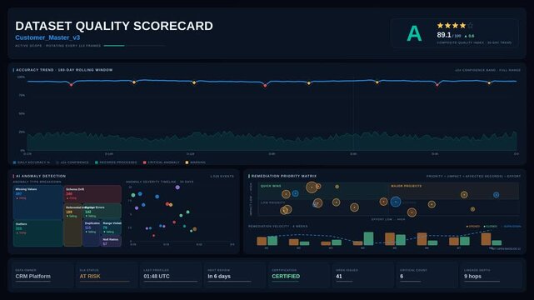
Task: Click the active scope rotation progress bar
Action: [134, 46]
